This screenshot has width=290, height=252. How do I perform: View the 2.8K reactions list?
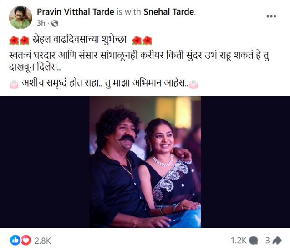43,241
